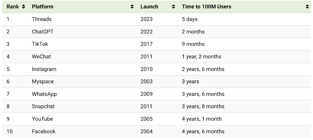Click Snapchat's 3 years, 8 months value
Screen dimensions: 313x140
click(203, 107)
